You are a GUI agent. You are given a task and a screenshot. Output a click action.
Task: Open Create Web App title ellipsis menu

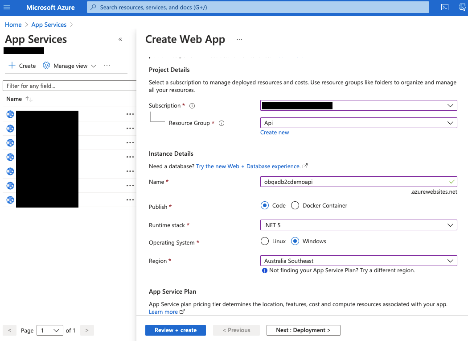pos(239,39)
